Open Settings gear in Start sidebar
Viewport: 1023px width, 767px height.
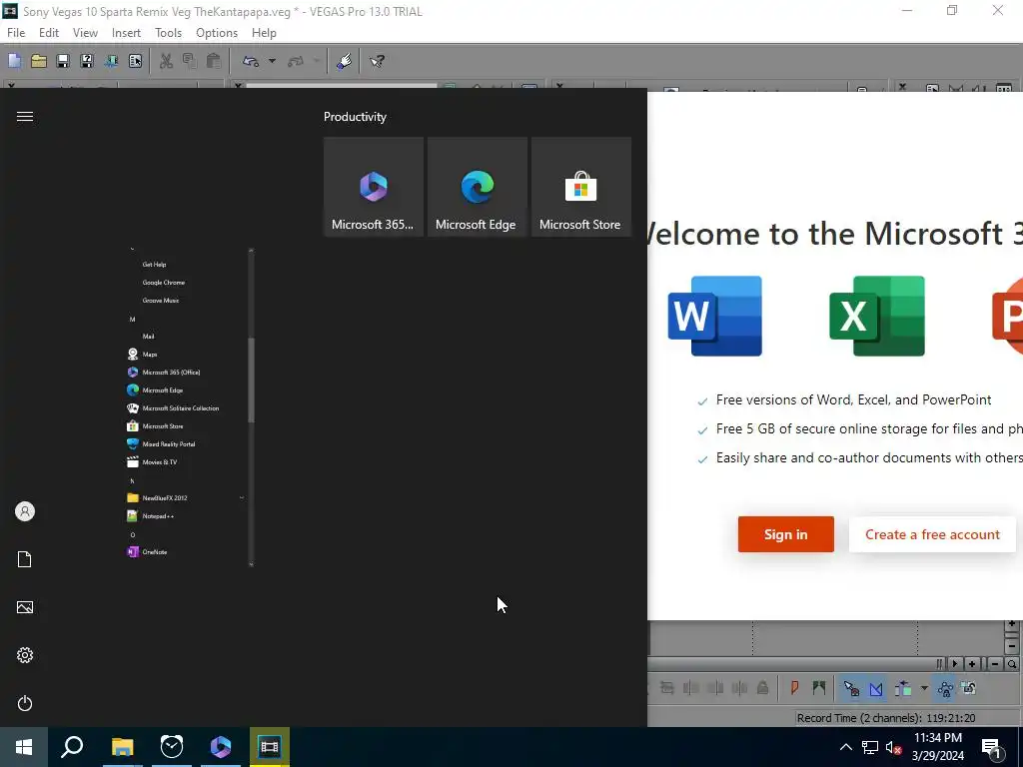click(x=25, y=655)
